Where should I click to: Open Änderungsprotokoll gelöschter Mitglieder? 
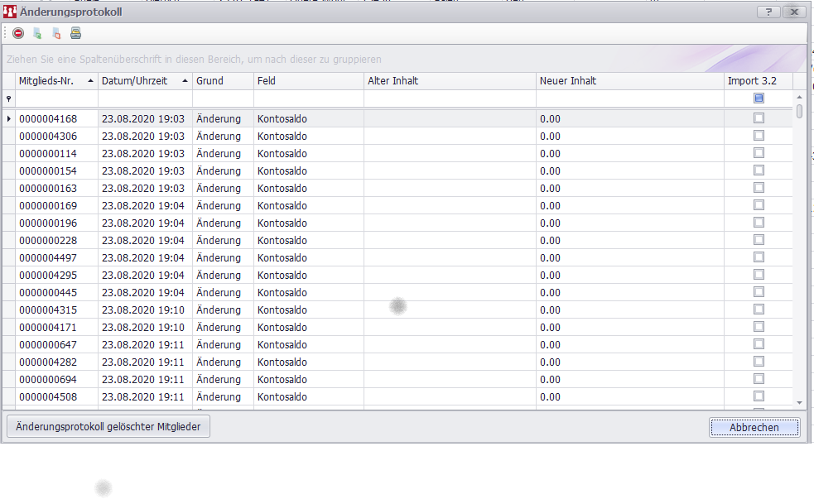(108, 427)
